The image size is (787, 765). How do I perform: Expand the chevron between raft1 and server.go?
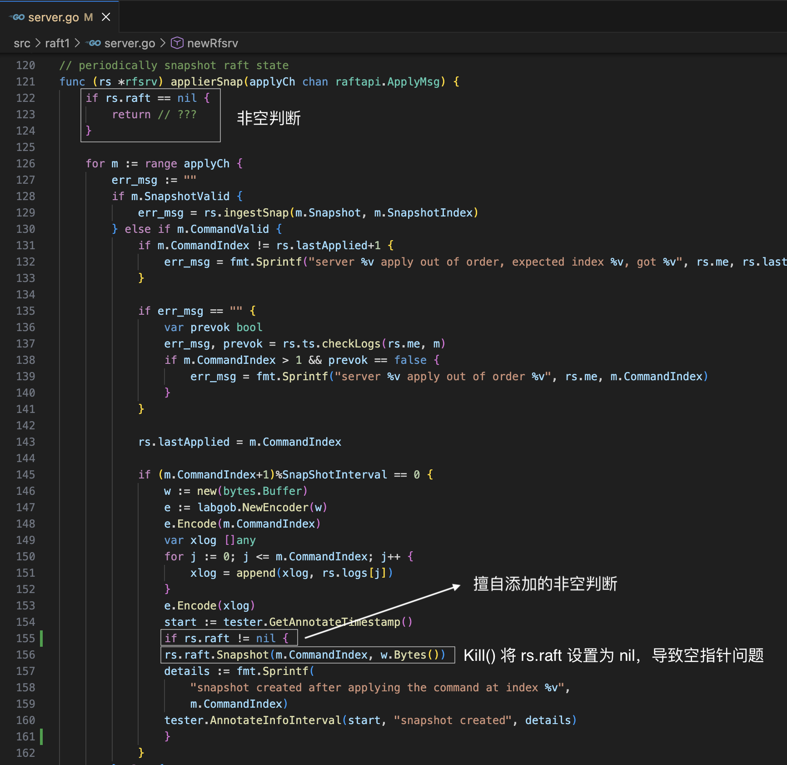coord(78,43)
